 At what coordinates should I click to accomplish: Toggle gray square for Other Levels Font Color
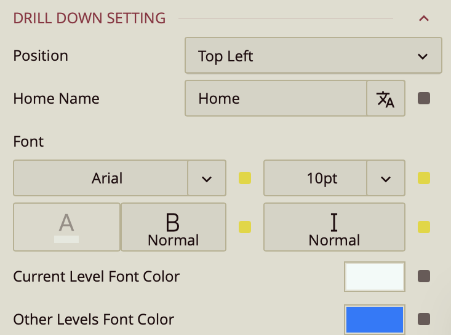(x=424, y=319)
